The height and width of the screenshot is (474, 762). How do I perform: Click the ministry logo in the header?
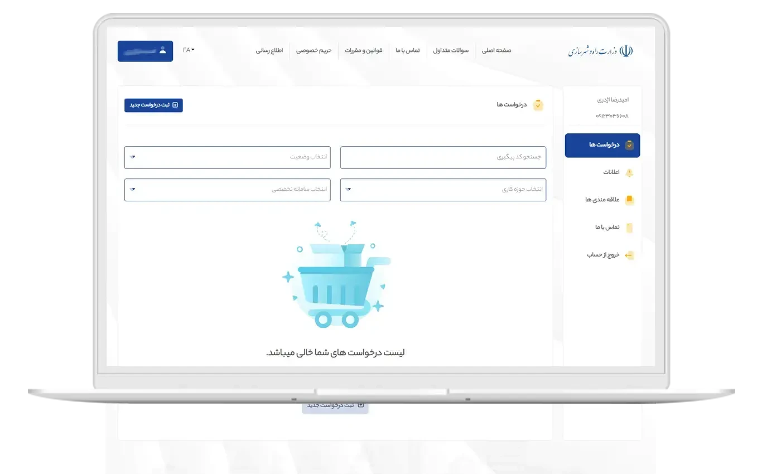(x=601, y=51)
